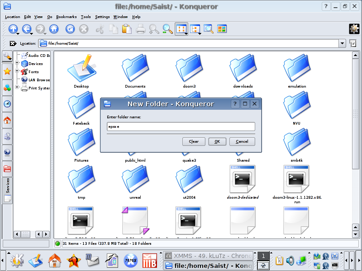
Task: Click the folder name input field
Action: (181, 127)
